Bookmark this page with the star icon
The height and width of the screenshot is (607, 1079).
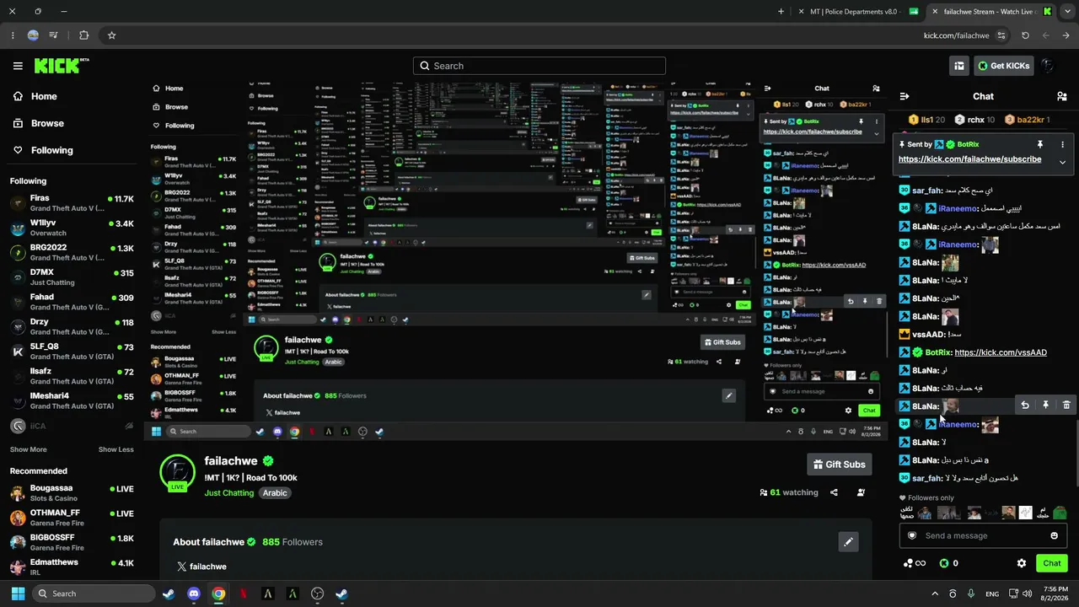click(x=111, y=35)
